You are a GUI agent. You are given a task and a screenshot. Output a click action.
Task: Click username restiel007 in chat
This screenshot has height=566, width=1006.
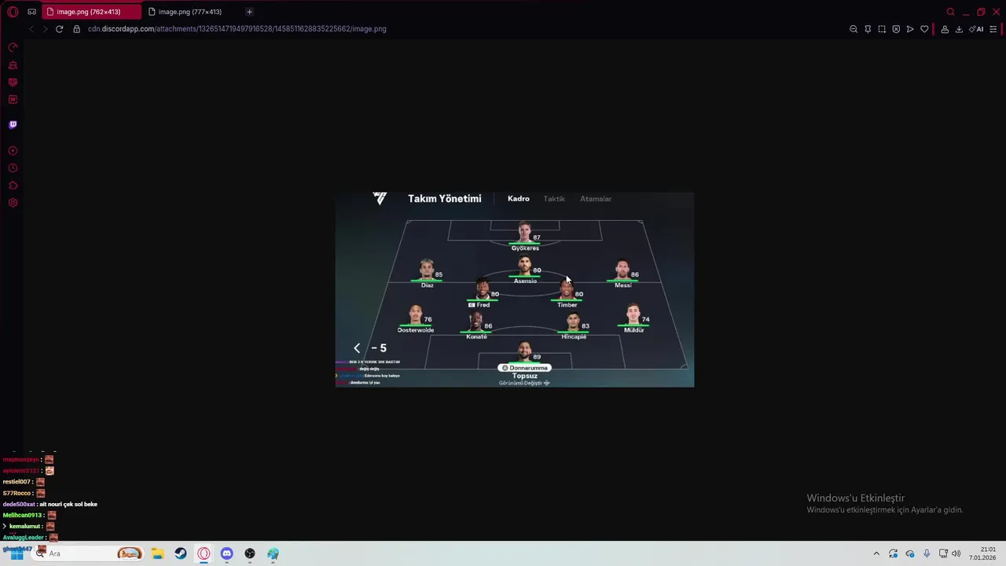click(x=17, y=482)
